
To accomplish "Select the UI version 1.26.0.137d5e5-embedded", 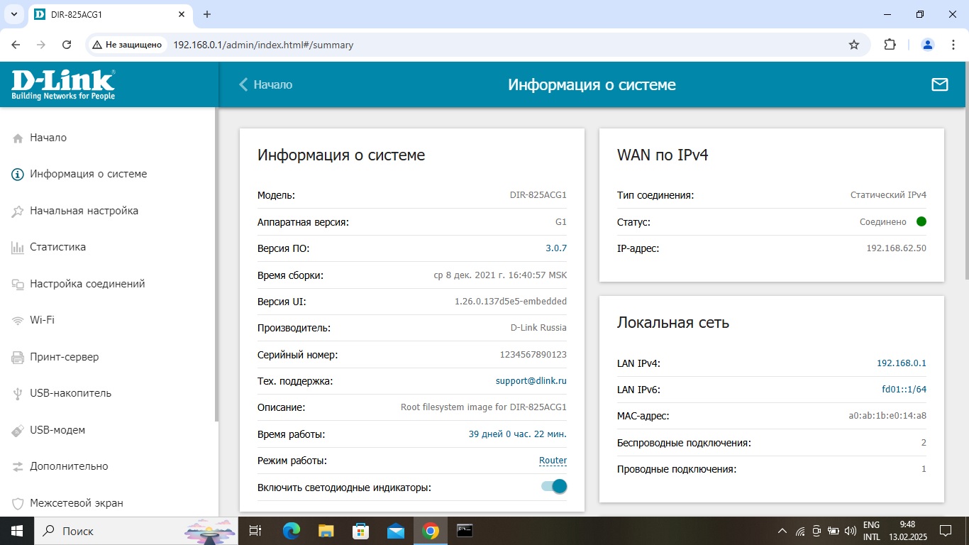I will (x=511, y=302).
